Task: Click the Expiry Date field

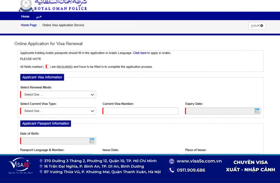Action: (223, 111)
